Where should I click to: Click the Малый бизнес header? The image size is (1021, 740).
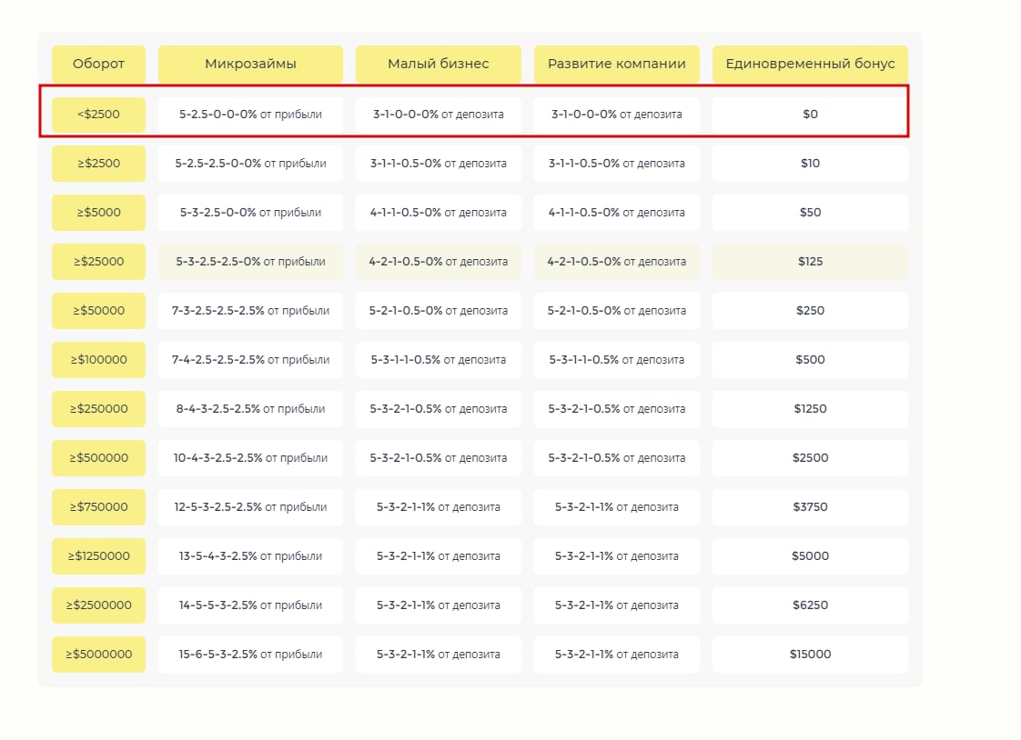(438, 65)
